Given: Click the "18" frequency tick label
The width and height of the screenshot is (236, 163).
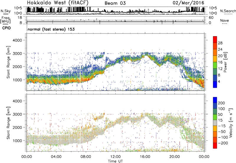Looking at the screenshot, I should coord(20,18).
